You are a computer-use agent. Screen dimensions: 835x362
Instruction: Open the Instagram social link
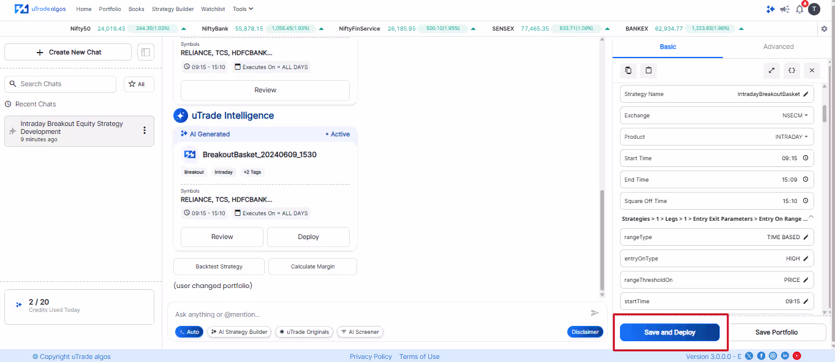(773, 356)
